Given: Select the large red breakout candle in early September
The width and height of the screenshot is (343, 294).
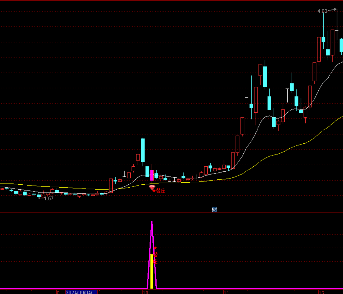Looking at the screenshot, I should [x=111, y=185].
